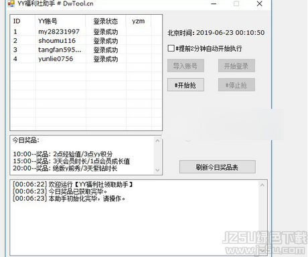Click 登录成功 status for my28231997

[x=106, y=32]
